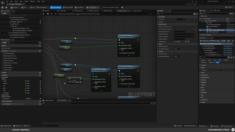This screenshot has width=235, height=132.
Task: Click the Stop simulation icon
Action: click(x=93, y=7)
